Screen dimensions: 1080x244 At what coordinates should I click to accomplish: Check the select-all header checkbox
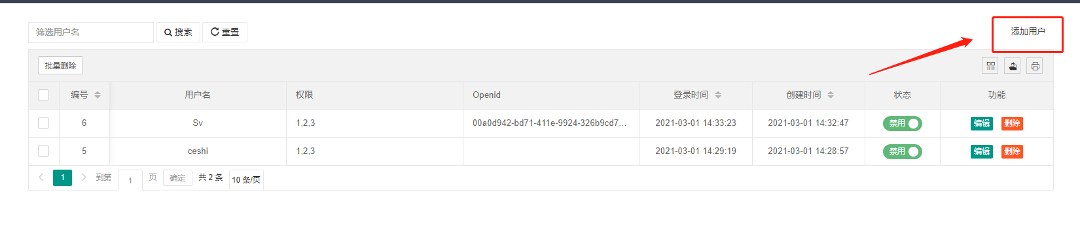coord(44,95)
